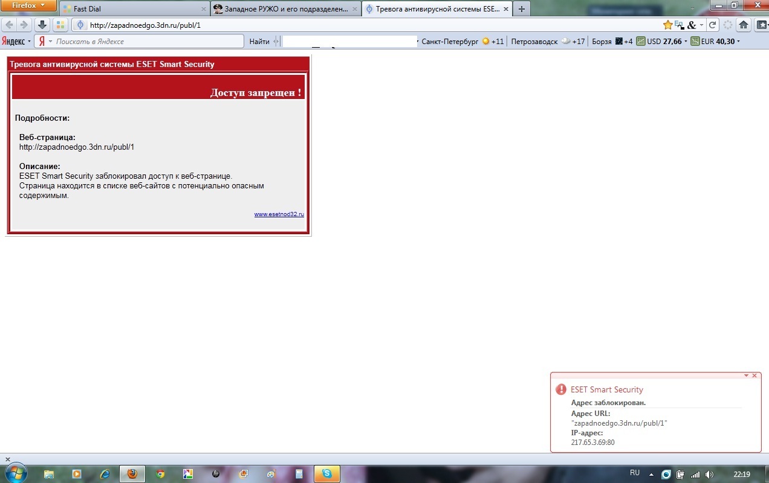Screen dimensions: 769x483
Task: Click the IP address 217.65.3.69:80
Action: click(x=593, y=443)
